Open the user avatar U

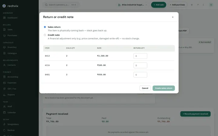[211, 5]
